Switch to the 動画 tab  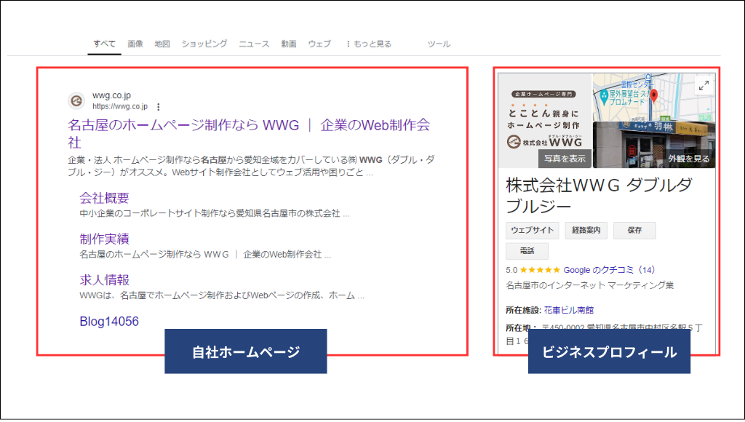(x=287, y=43)
